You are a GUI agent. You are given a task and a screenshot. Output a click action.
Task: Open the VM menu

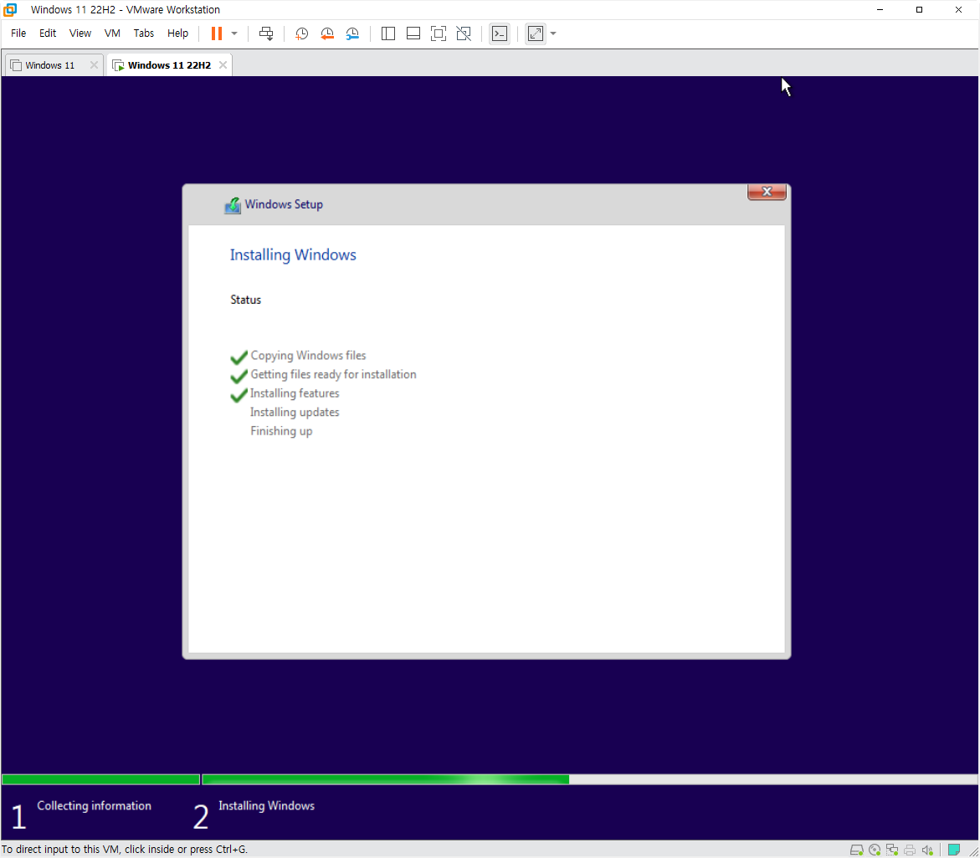point(112,33)
